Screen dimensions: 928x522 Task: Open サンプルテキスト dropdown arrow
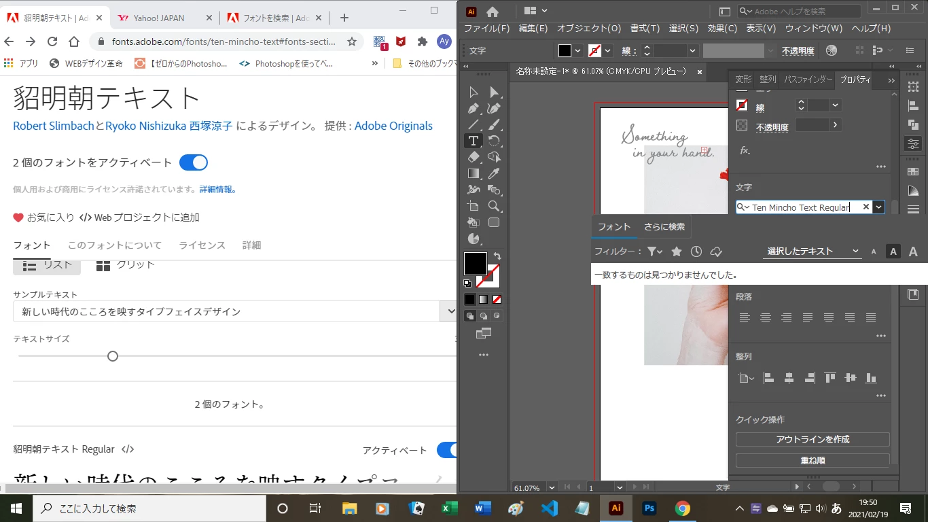(x=450, y=311)
